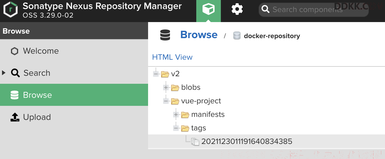Click the OSS 3.29.0-02 version text
This screenshot has width=385, height=159.
48,15
